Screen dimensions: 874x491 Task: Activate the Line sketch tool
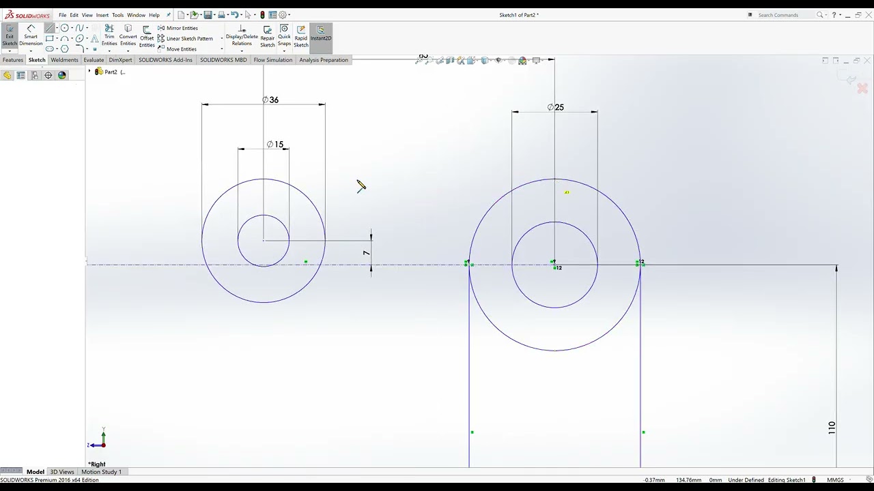pos(49,28)
